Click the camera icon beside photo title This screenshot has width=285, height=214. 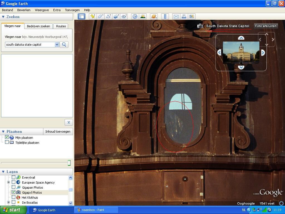pos(200,26)
